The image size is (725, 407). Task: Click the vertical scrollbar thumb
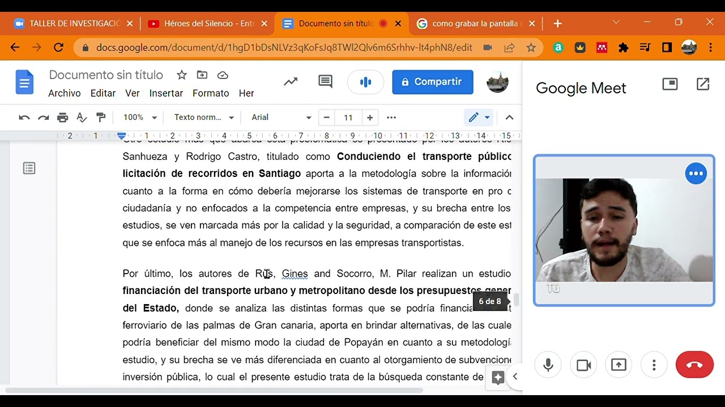click(516, 300)
